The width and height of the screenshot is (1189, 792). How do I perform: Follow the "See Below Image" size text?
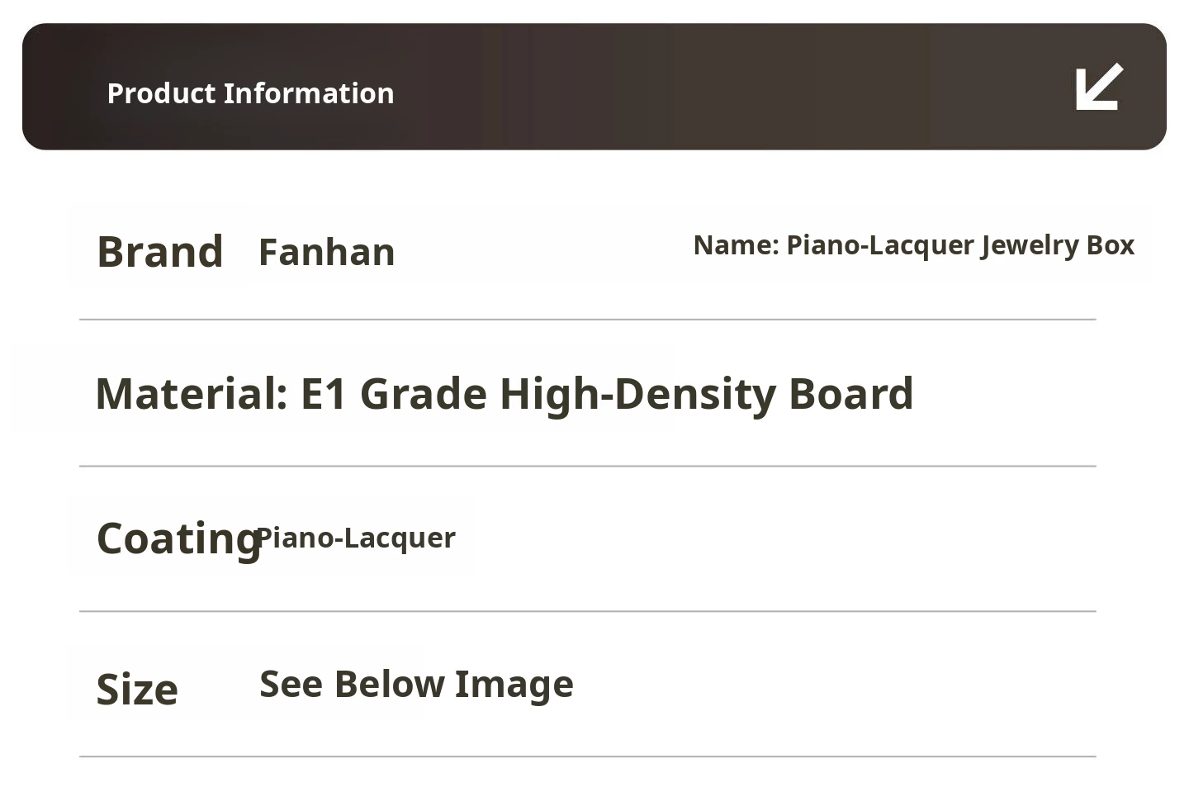click(416, 685)
